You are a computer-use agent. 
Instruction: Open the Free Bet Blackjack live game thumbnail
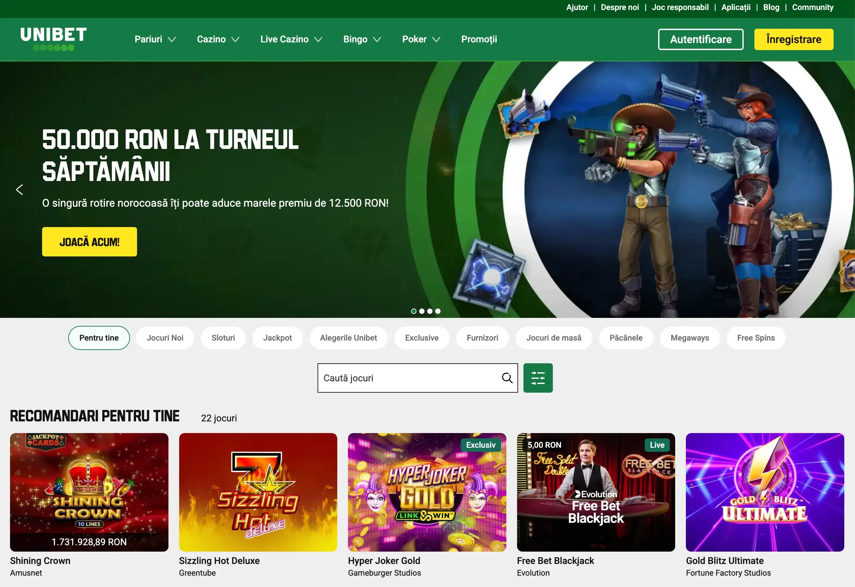(x=596, y=492)
